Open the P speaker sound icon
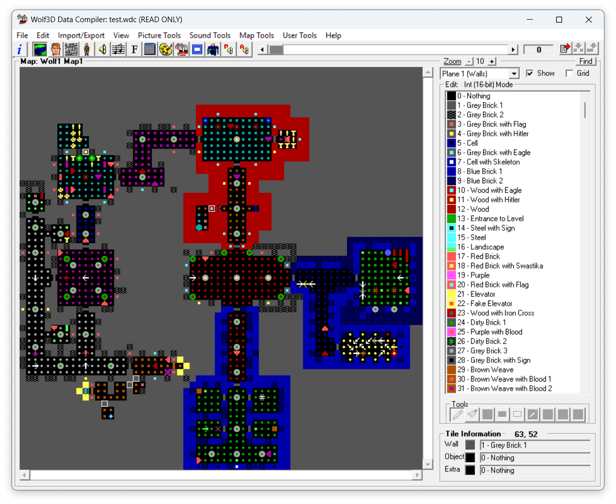This screenshot has height=504, width=616. pyautogui.click(x=229, y=49)
